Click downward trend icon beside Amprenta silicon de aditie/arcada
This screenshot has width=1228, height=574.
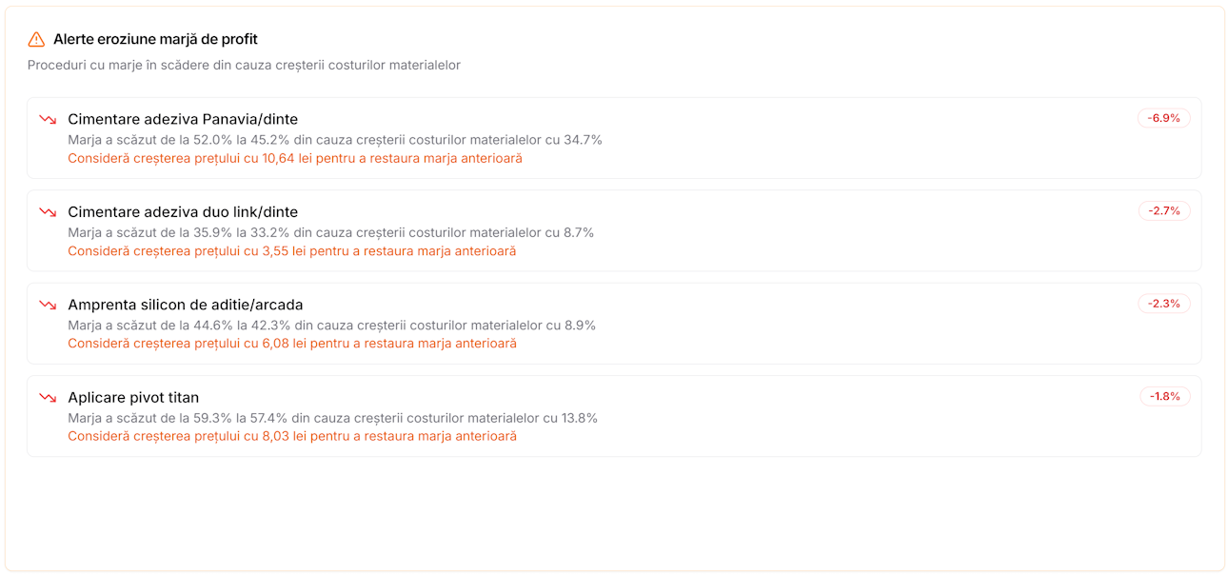tap(48, 305)
